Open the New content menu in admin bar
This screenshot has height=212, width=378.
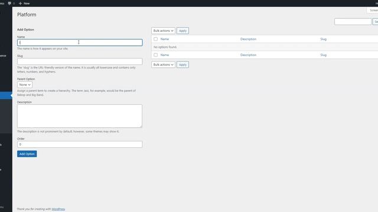(x=24, y=4)
